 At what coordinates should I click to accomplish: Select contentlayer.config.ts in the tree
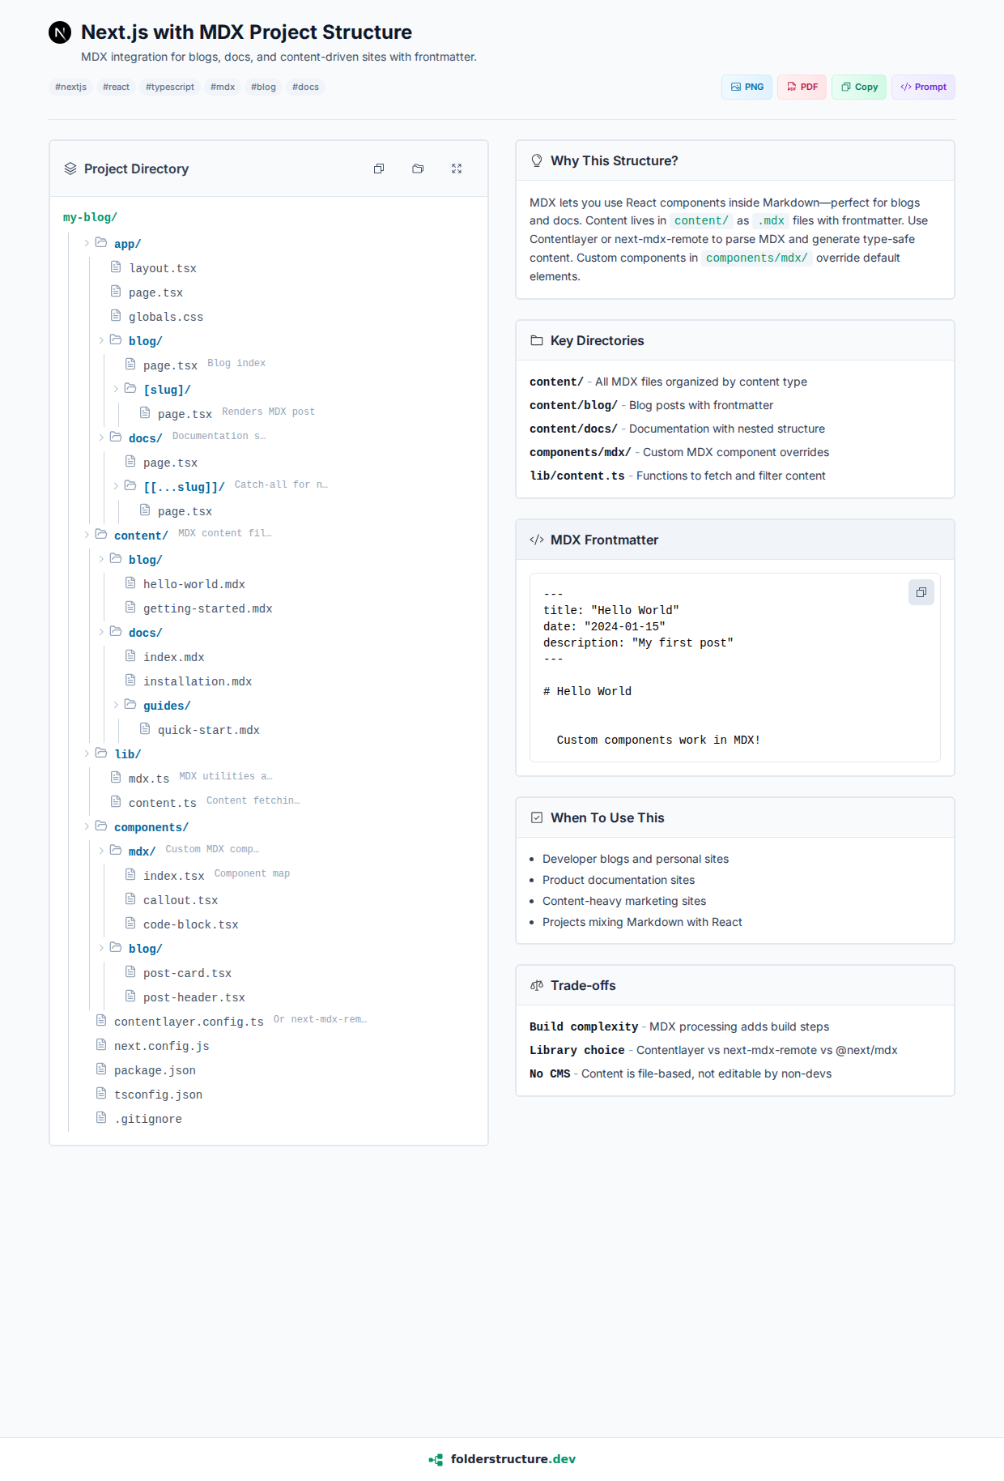[x=189, y=1022]
